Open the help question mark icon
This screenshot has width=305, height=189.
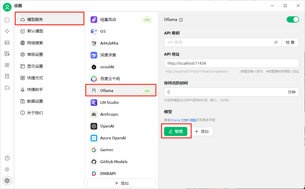(7, 158)
